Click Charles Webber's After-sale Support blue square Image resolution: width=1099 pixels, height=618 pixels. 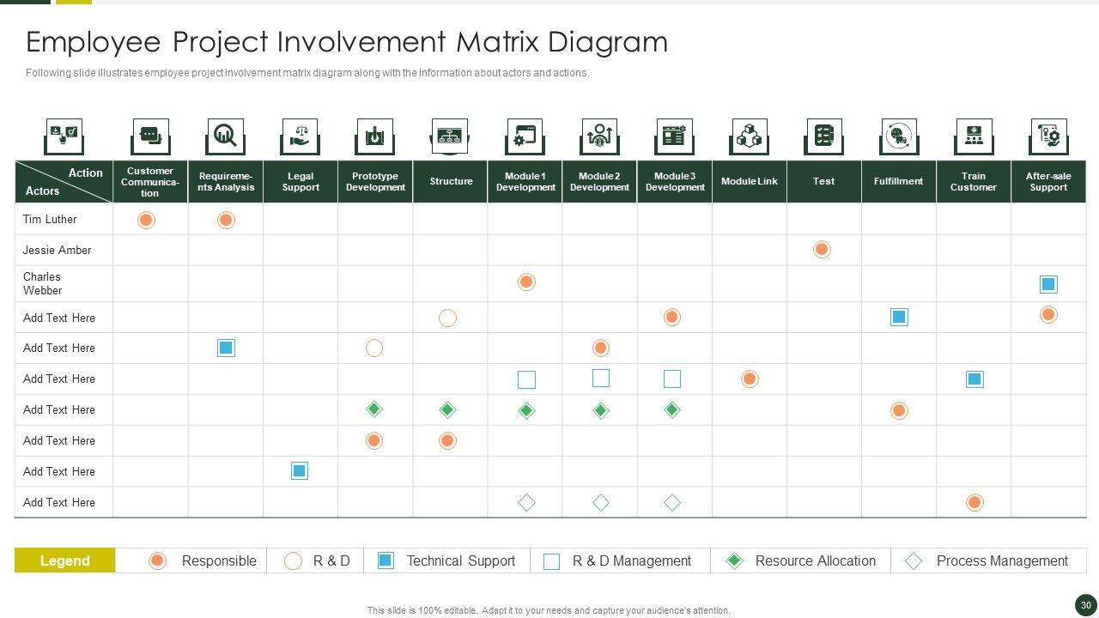1048,284
